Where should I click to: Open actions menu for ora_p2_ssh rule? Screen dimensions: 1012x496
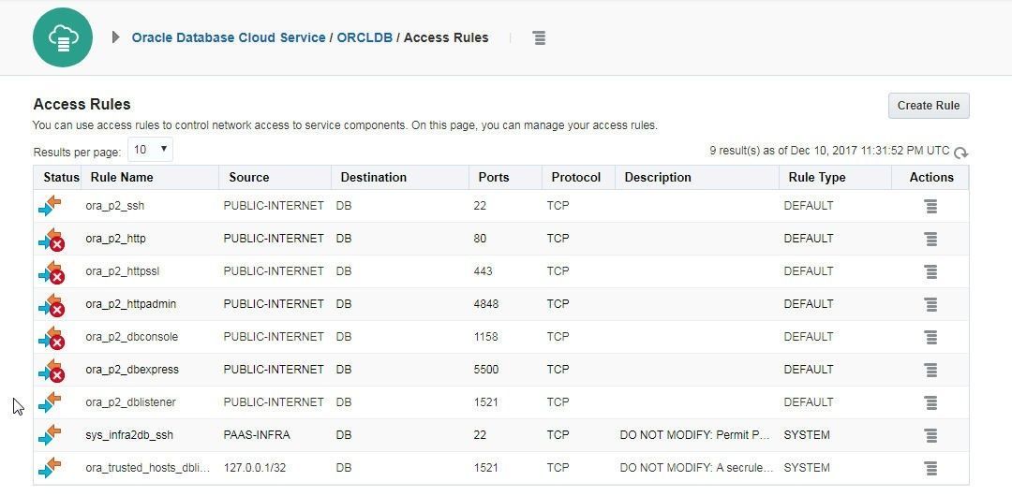(930, 207)
